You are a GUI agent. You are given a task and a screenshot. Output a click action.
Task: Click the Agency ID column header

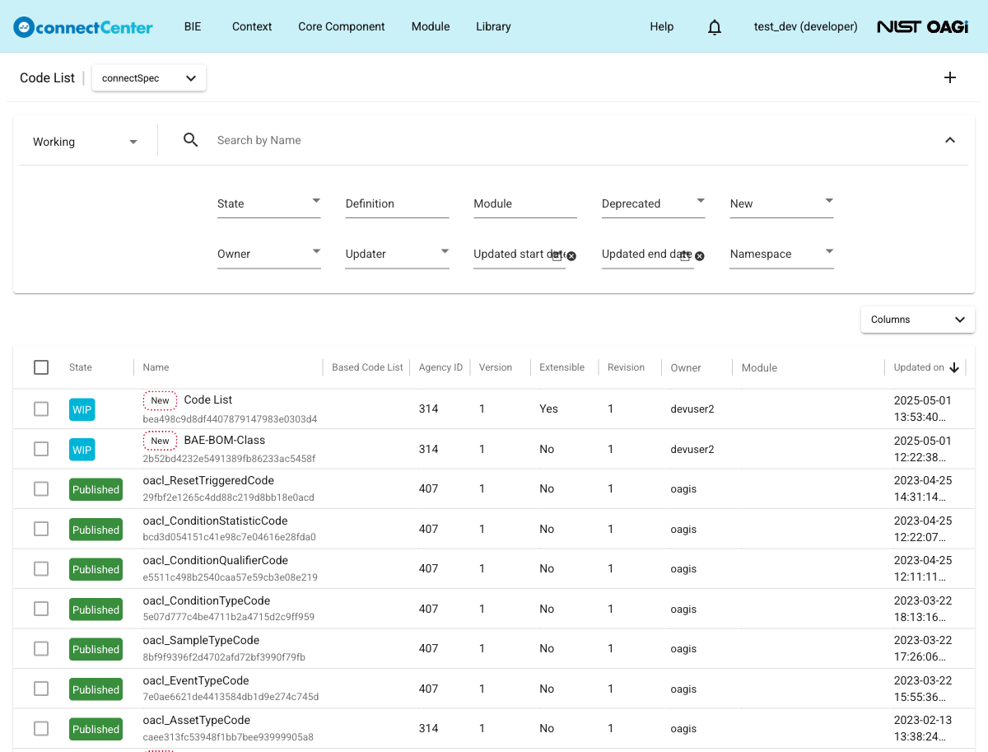coord(440,367)
